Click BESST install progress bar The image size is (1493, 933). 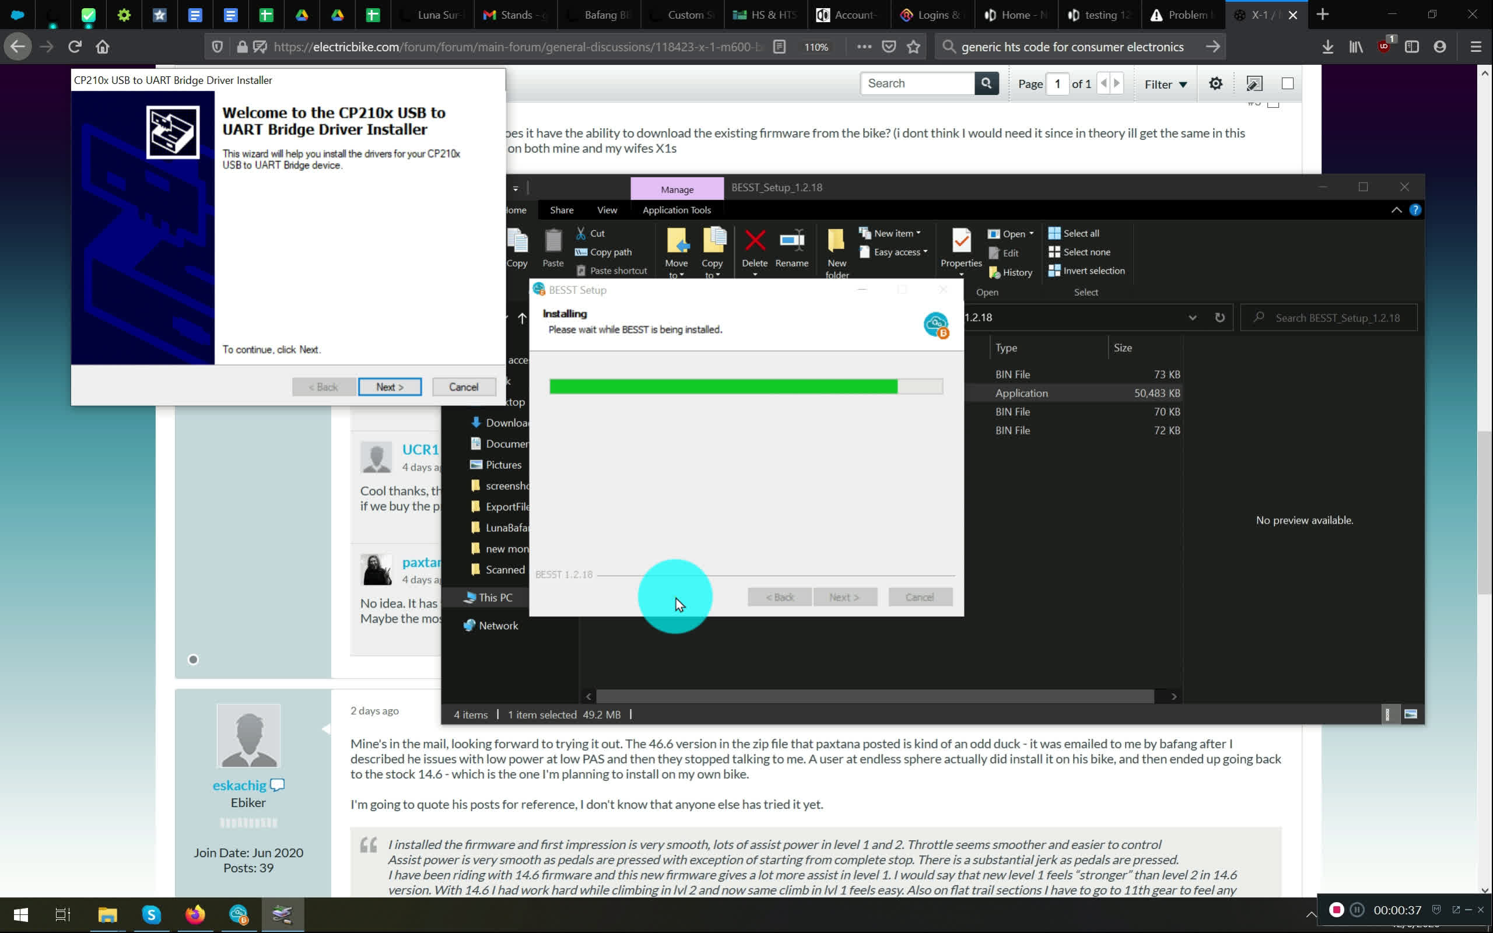click(746, 386)
